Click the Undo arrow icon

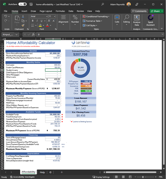[6, 16]
